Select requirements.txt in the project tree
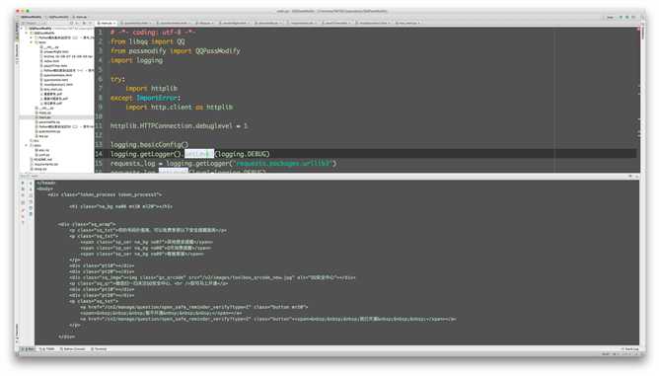659x376 pixels. pyautogui.click(x=45, y=164)
